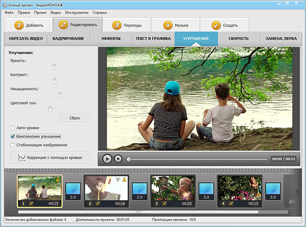
Task: Uncheck Комплексное улучшение
Action: click(13, 136)
